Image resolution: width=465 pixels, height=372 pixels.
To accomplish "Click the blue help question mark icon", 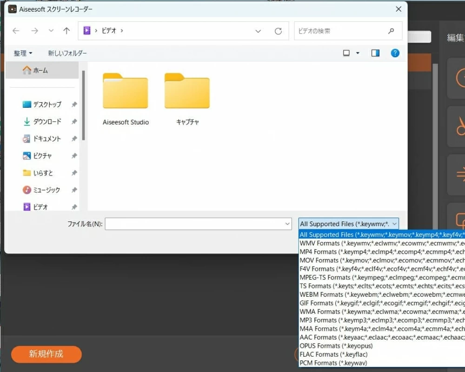I will 395,53.
